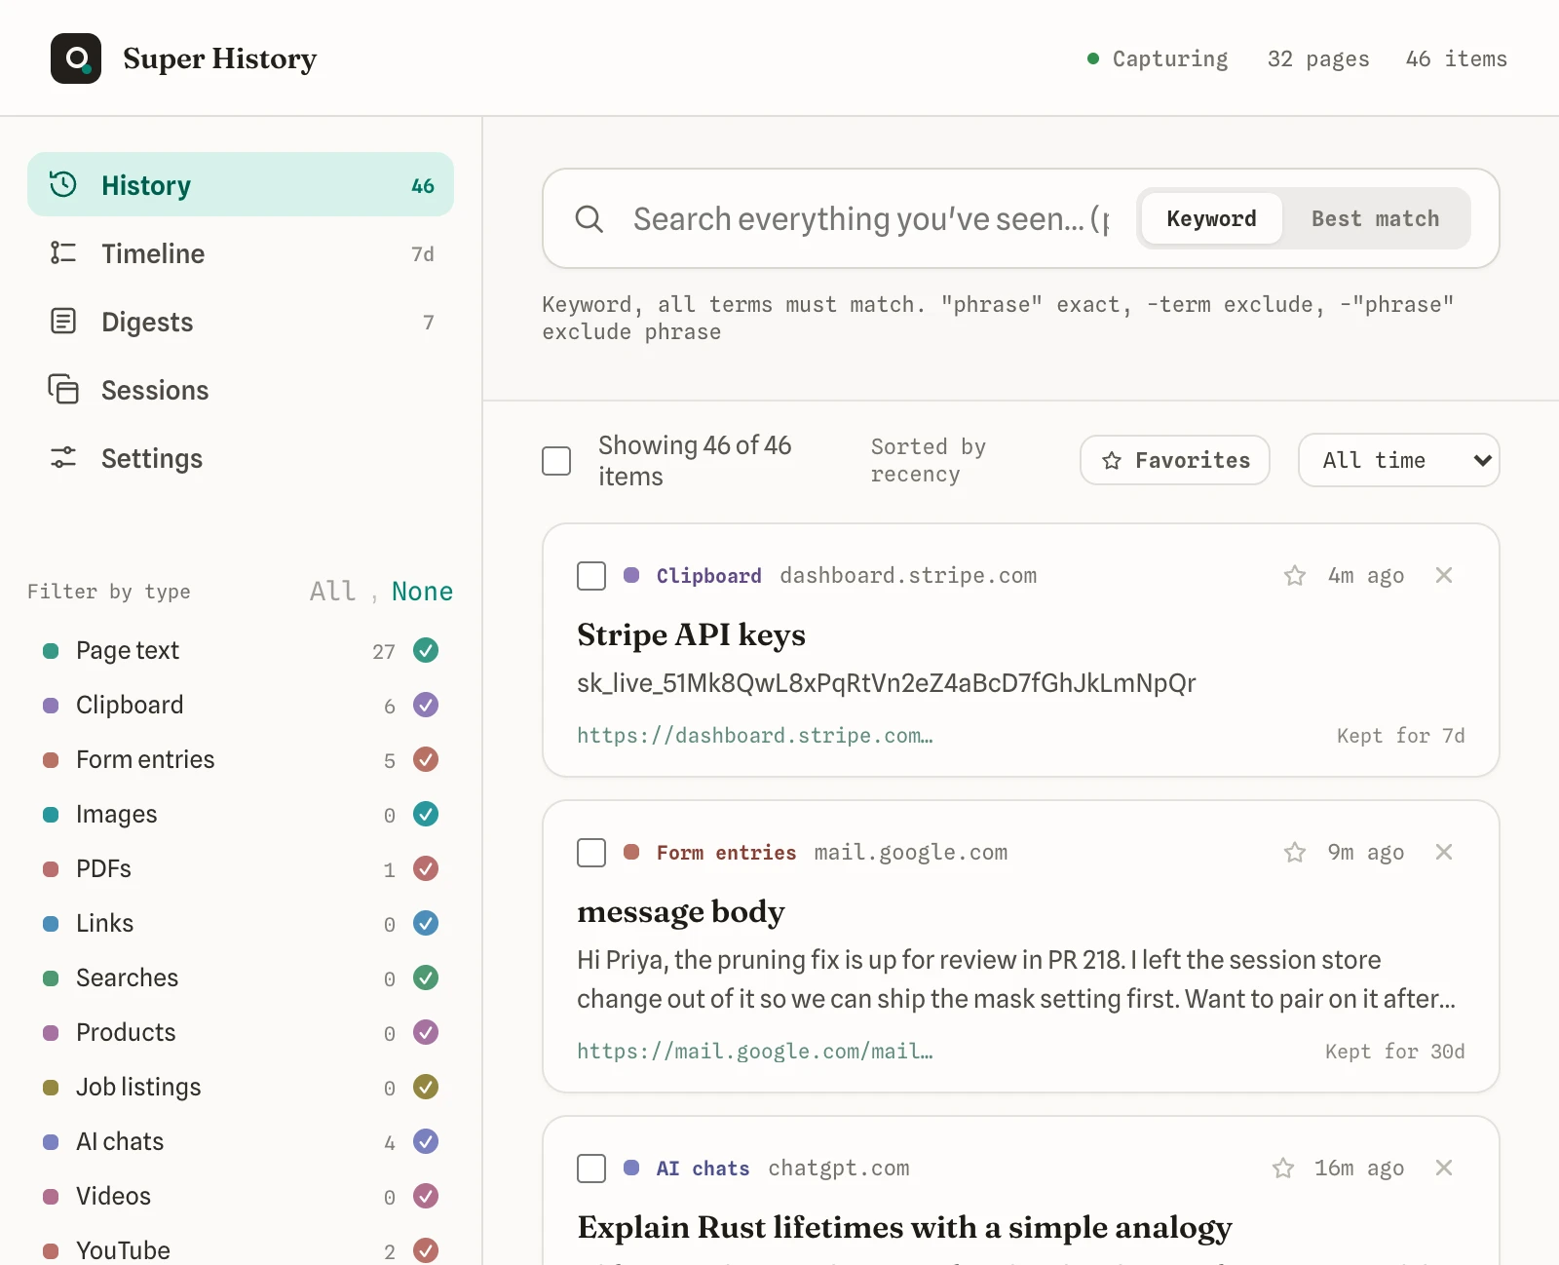Toggle the Clipboard filter check
Viewport: 1559px width, 1265px height.
(426, 705)
